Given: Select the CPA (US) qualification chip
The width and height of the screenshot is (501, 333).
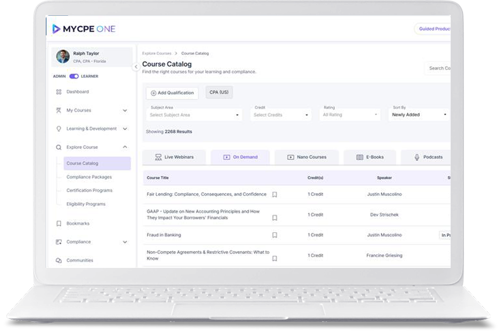Looking at the screenshot, I should [219, 92].
